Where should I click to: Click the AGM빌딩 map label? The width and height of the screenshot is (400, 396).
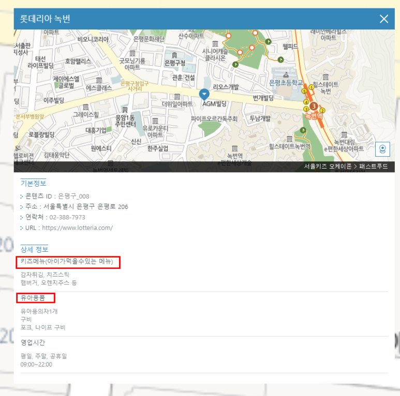click(214, 104)
